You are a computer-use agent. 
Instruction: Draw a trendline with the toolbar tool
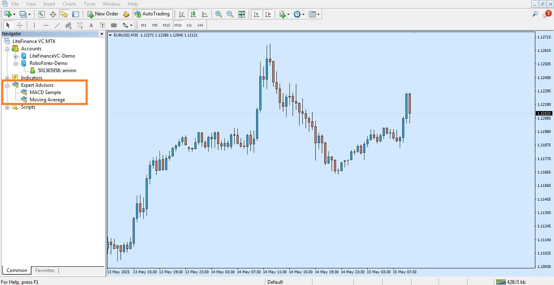(x=57, y=25)
